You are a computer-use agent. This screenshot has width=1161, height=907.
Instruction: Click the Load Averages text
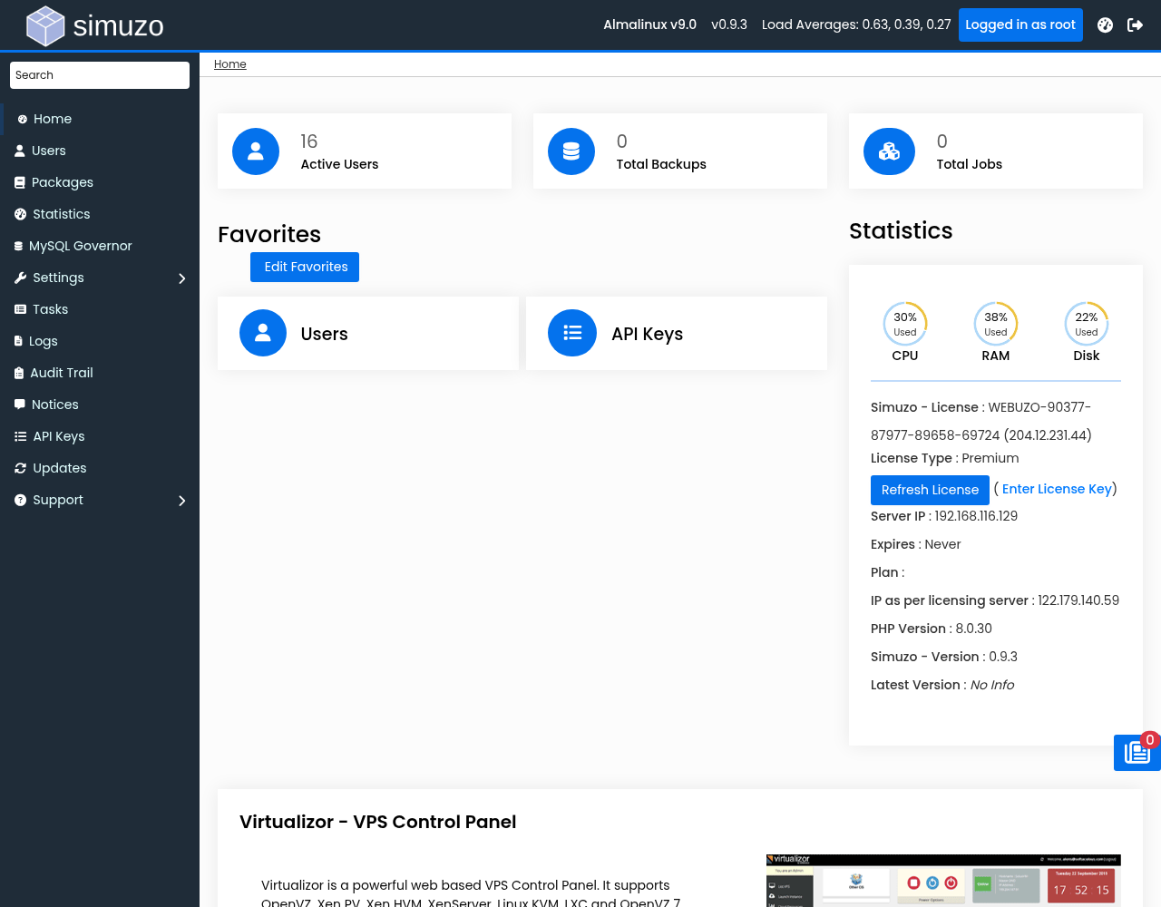(856, 24)
